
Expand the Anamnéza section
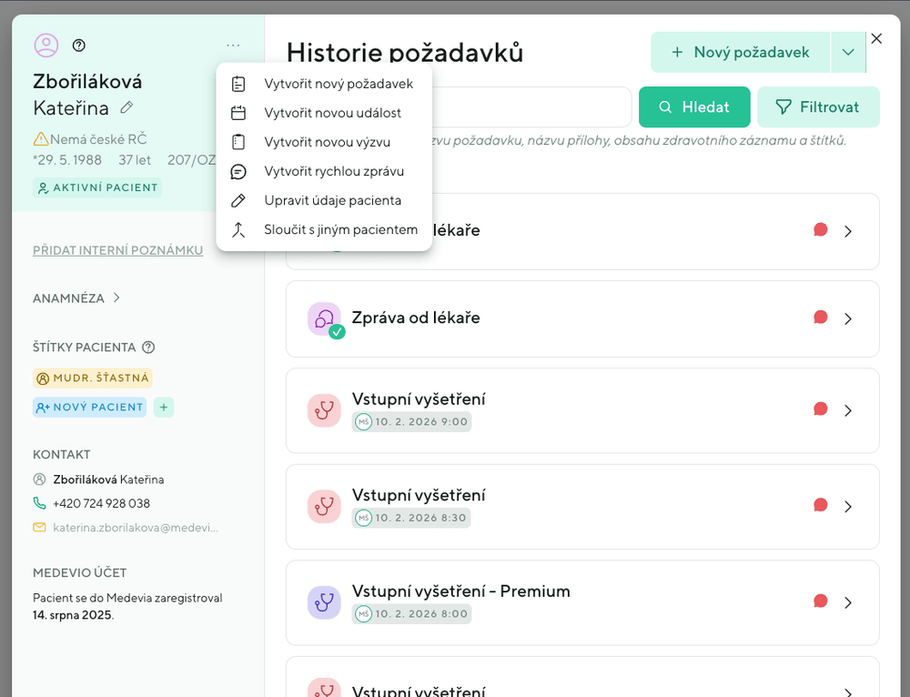click(x=77, y=298)
